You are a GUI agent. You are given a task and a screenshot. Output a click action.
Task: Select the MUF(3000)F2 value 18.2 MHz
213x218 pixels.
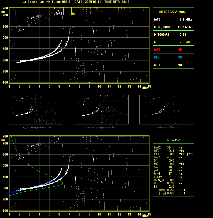pos(184,27)
